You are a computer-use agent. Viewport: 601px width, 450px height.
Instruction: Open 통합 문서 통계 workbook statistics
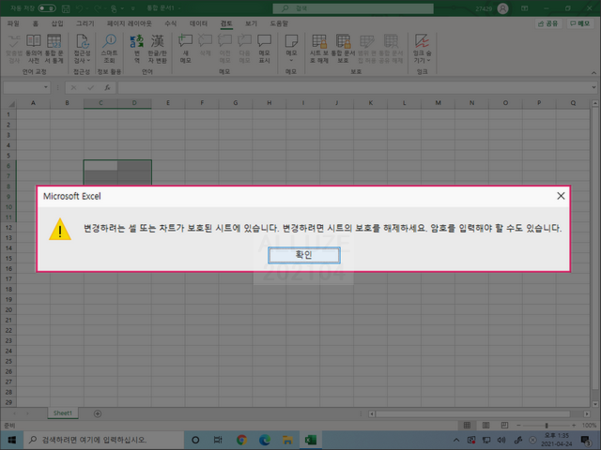pos(54,48)
